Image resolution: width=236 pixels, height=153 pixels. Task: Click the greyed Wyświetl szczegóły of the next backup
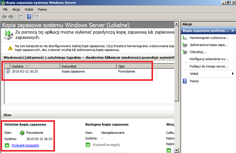106,145
